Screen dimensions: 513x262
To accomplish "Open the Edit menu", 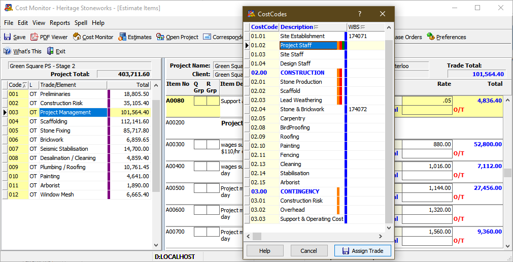I will click(x=23, y=23).
